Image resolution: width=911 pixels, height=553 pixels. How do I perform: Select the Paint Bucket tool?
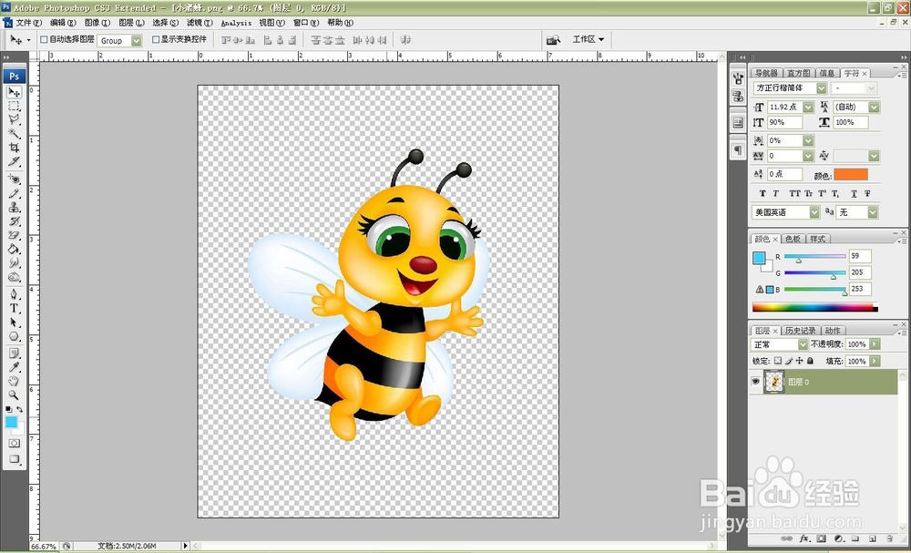tap(14, 250)
